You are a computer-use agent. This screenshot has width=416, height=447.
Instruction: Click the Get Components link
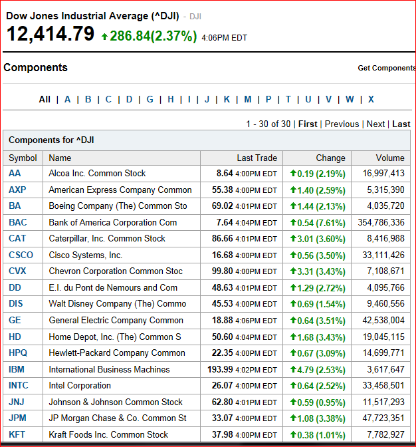tap(387, 68)
